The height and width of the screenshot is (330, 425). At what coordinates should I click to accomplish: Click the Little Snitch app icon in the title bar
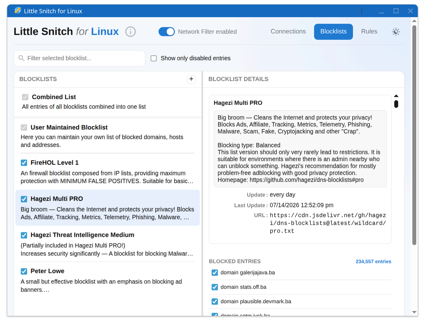coord(18,11)
